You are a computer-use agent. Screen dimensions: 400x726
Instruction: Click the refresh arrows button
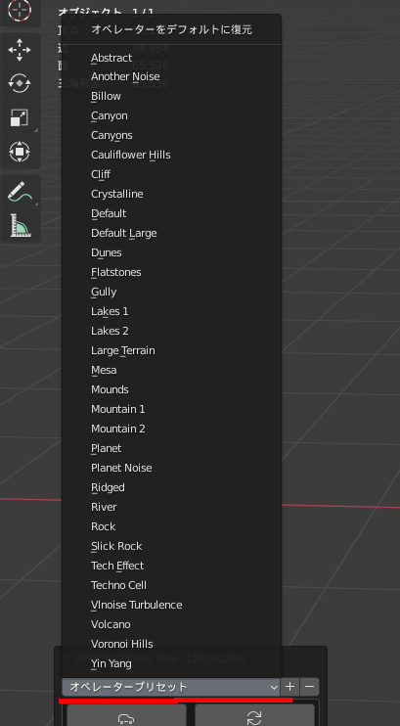[254, 716]
